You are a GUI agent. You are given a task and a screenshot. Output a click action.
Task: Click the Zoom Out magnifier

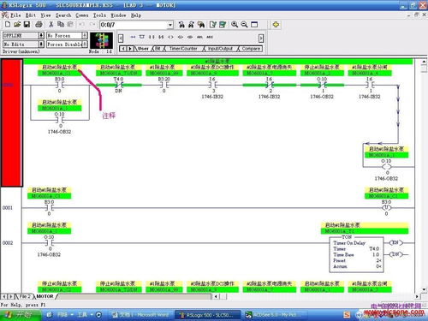coord(244,25)
